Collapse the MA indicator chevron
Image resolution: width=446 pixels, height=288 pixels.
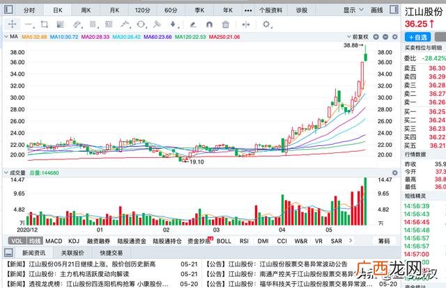pos(6,37)
